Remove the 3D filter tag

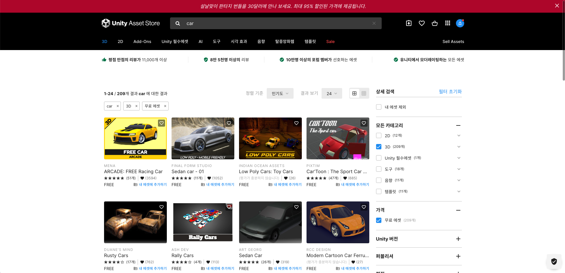coord(136,106)
